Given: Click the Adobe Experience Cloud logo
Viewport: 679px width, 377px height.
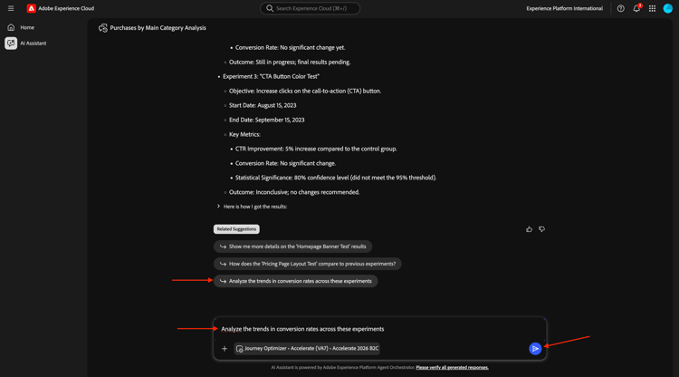Looking at the screenshot, I should point(31,8).
